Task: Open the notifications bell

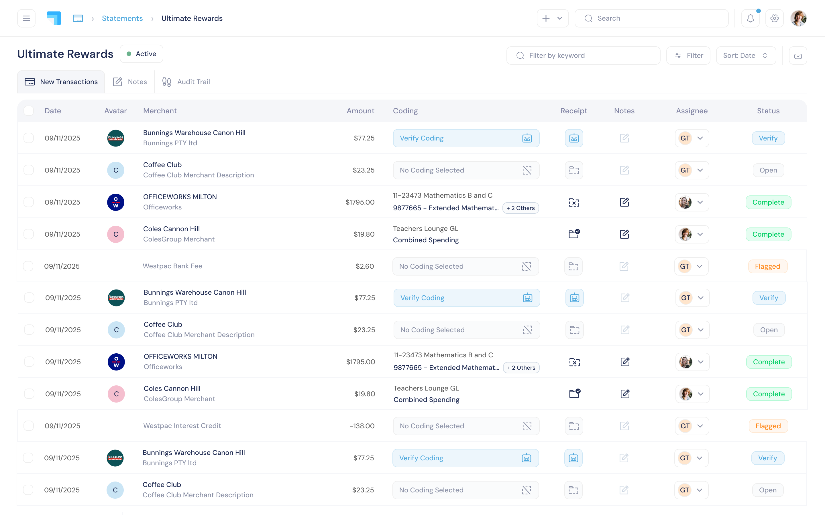Action: pos(750,18)
